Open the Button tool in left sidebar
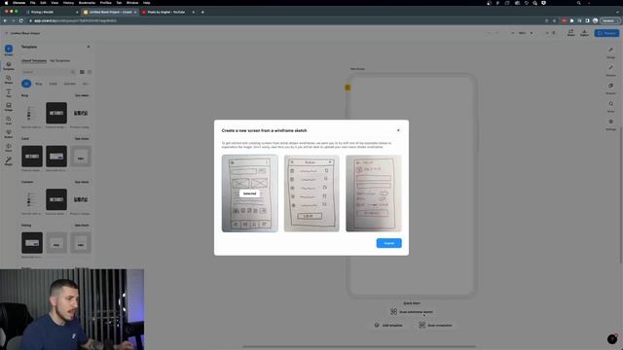The image size is (623, 350). click(9, 134)
